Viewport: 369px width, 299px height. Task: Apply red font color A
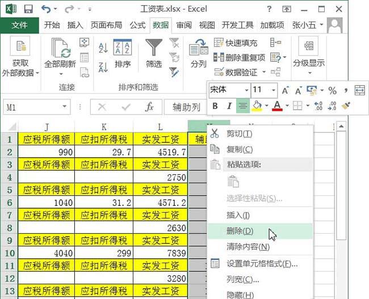[277, 106]
